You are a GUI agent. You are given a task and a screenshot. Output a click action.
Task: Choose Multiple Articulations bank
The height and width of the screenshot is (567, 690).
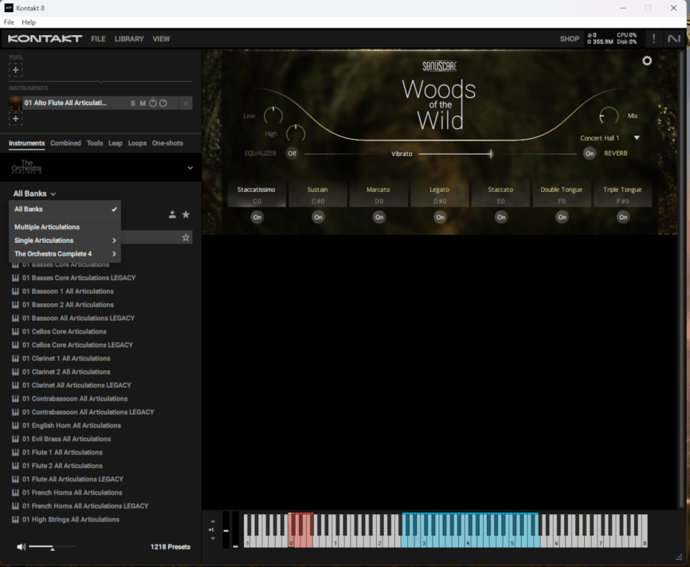click(65, 227)
